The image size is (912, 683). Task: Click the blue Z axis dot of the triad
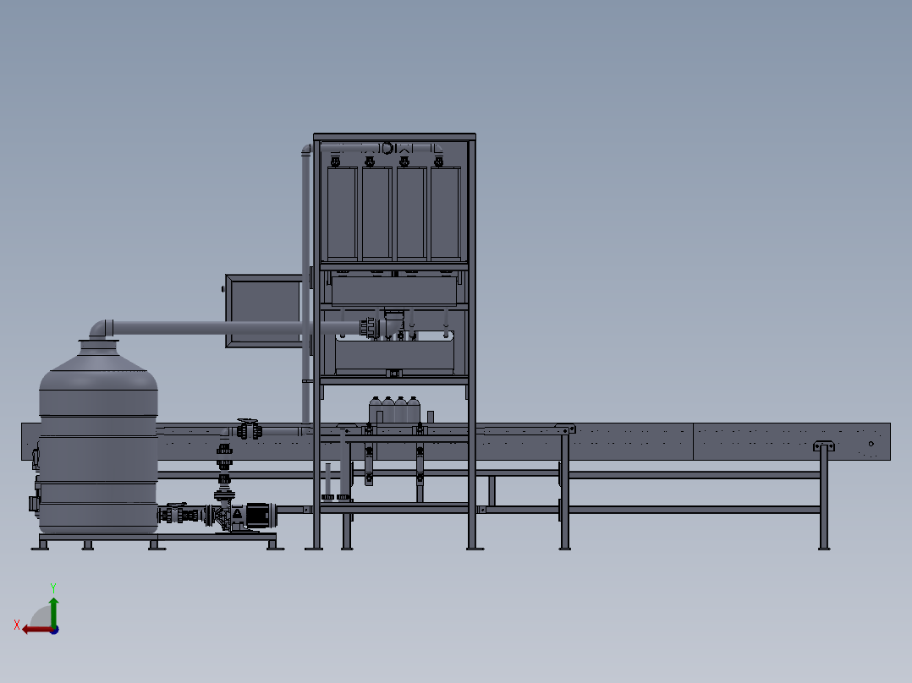[x=54, y=630]
